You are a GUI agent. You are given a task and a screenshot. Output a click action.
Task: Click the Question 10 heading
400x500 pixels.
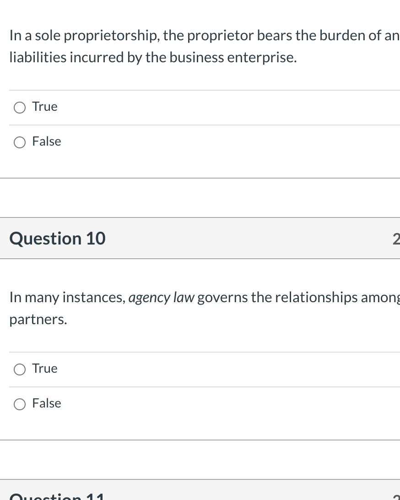tap(57, 239)
